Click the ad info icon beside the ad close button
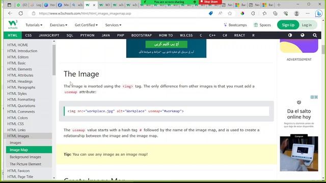326x183 pixels. 312,97
